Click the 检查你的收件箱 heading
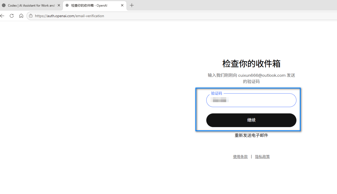337x194 pixels. [251, 63]
